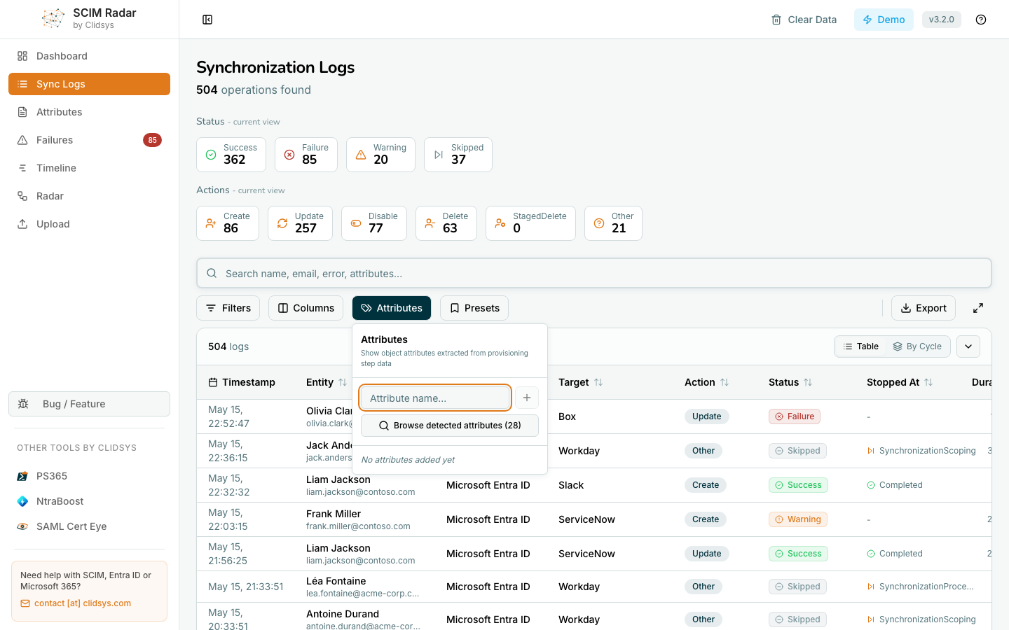The height and width of the screenshot is (630, 1009).
Task: Filter by Success status card
Action: (x=231, y=155)
